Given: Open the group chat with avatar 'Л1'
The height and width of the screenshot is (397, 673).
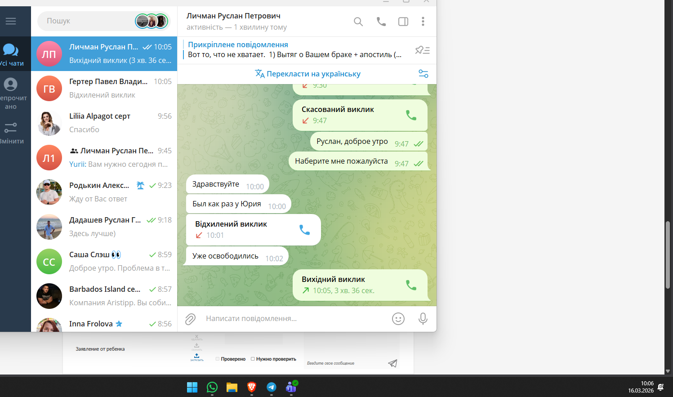Looking at the screenshot, I should 104,157.
